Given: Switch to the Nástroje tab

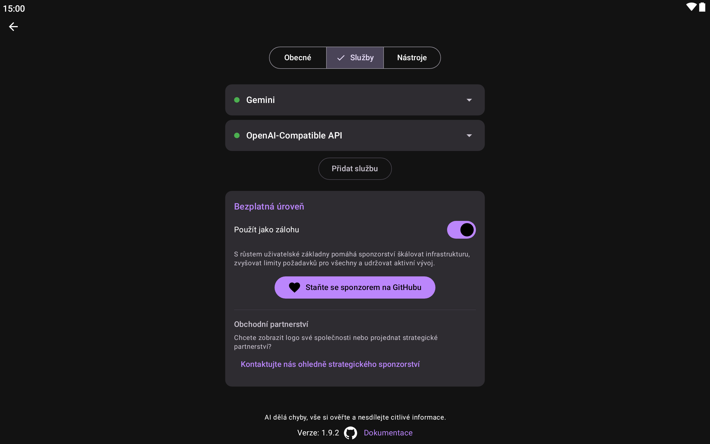Looking at the screenshot, I should pyautogui.click(x=412, y=57).
